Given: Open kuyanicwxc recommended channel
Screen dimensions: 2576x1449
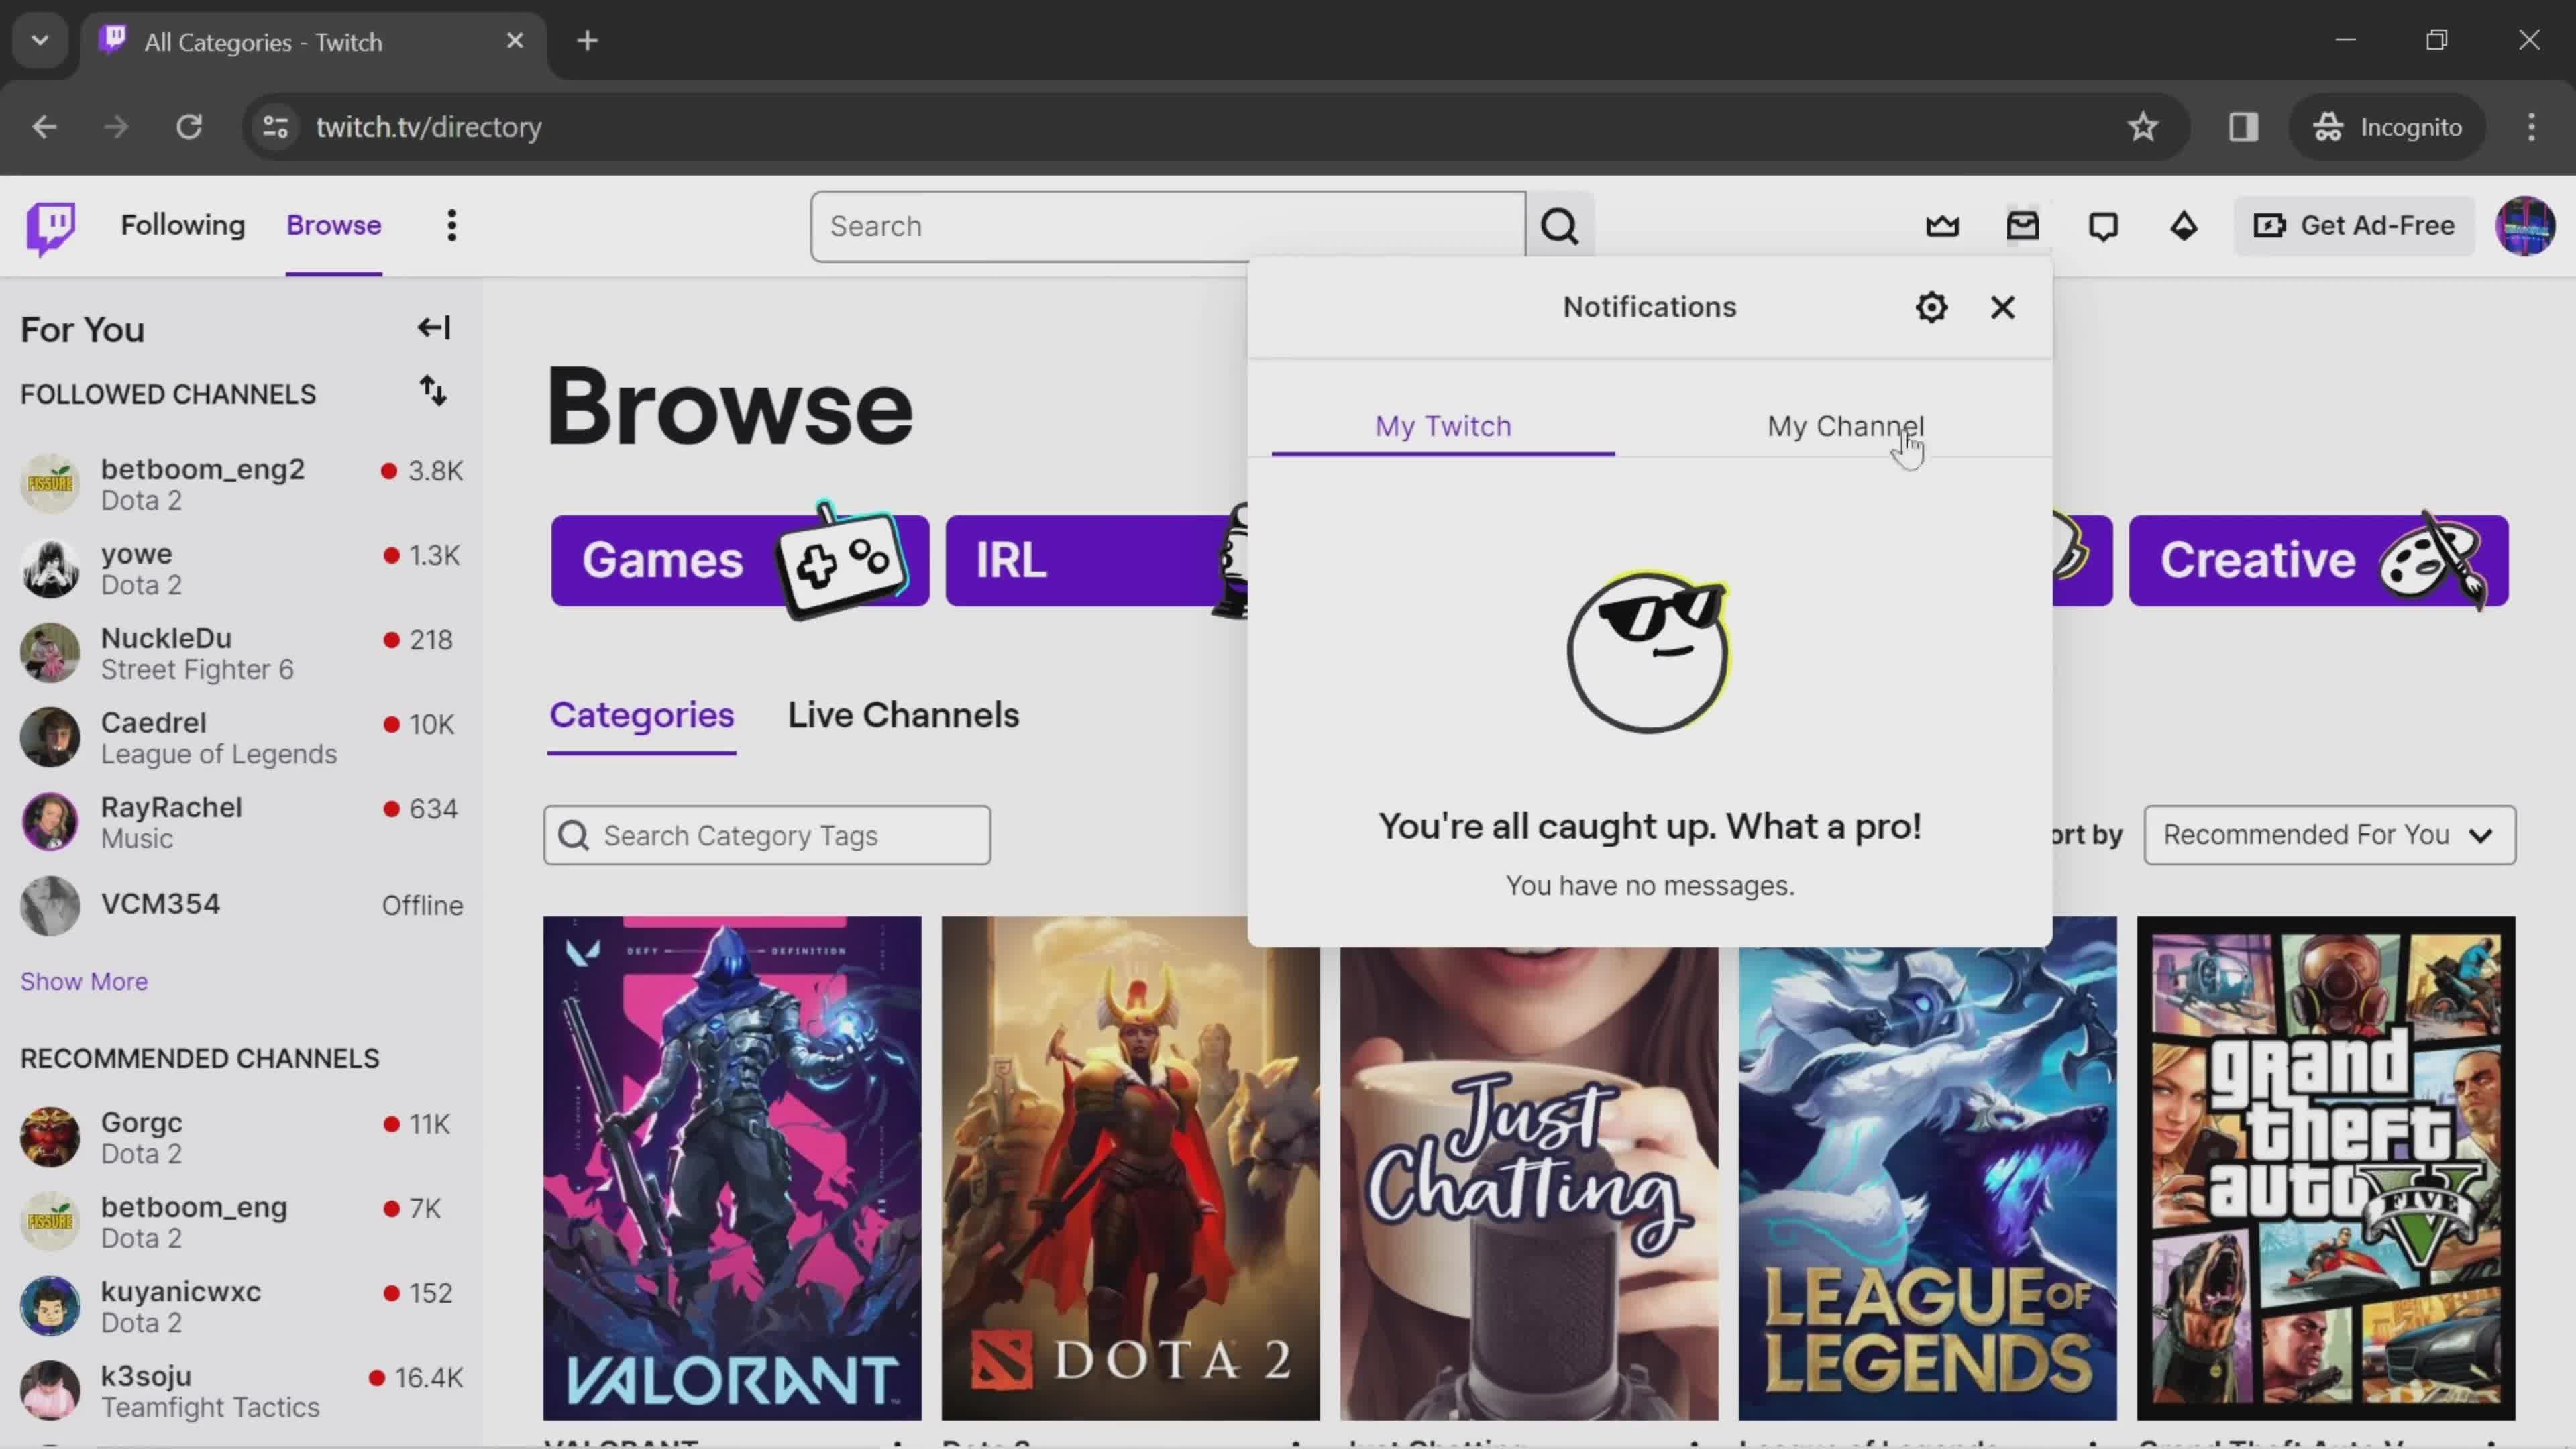Looking at the screenshot, I should [241, 1307].
